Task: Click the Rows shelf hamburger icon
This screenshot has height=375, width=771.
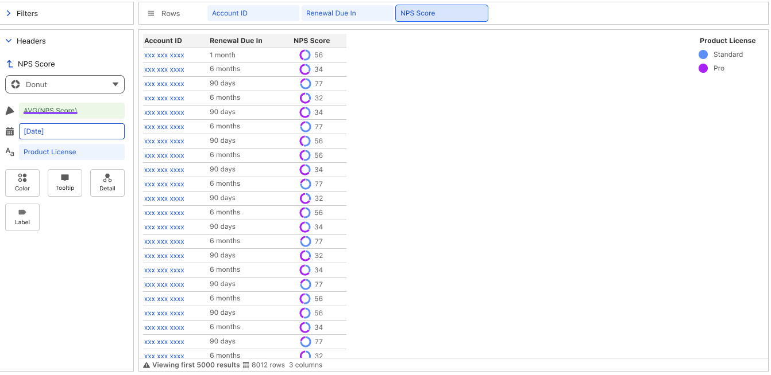Action: click(151, 13)
